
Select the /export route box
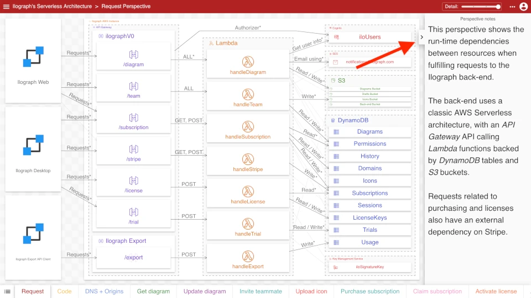(133, 258)
